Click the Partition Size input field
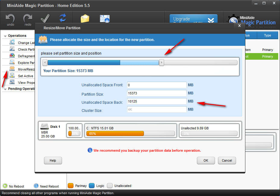 [x=157, y=93]
